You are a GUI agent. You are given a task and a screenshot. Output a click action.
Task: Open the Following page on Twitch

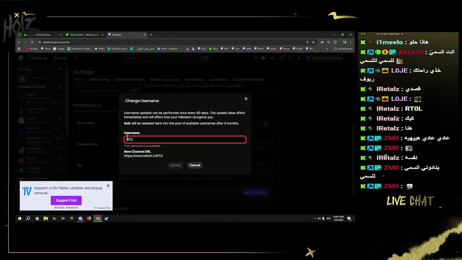coord(38,58)
